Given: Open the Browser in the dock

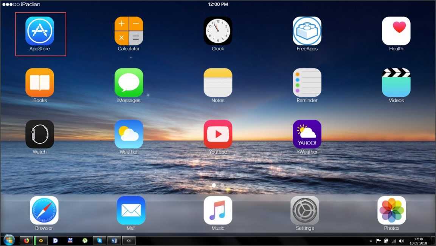Looking at the screenshot, I should (x=44, y=210).
